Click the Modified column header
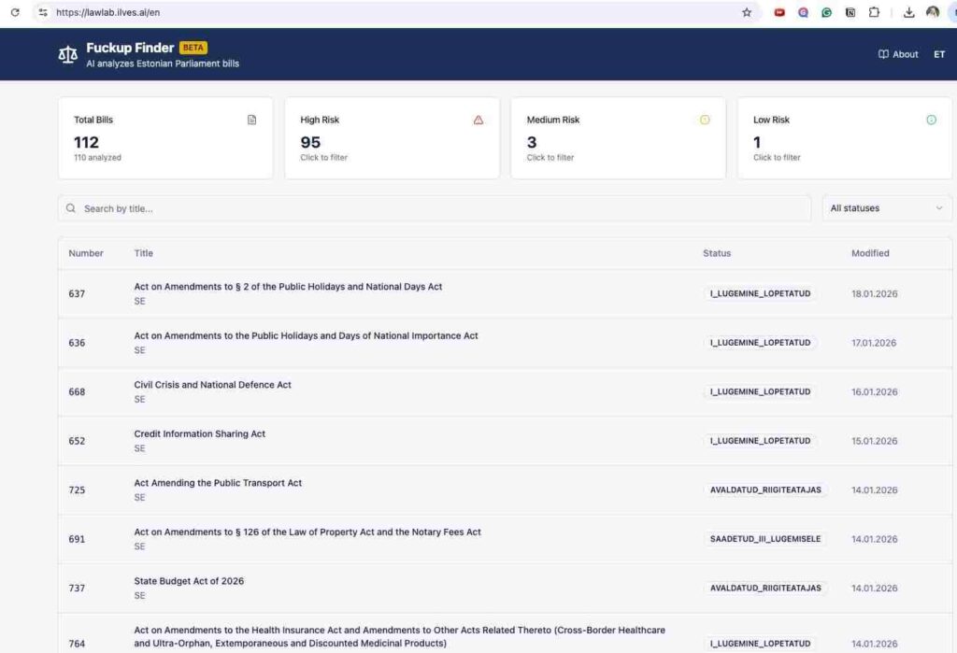The height and width of the screenshot is (653, 957). 870,253
